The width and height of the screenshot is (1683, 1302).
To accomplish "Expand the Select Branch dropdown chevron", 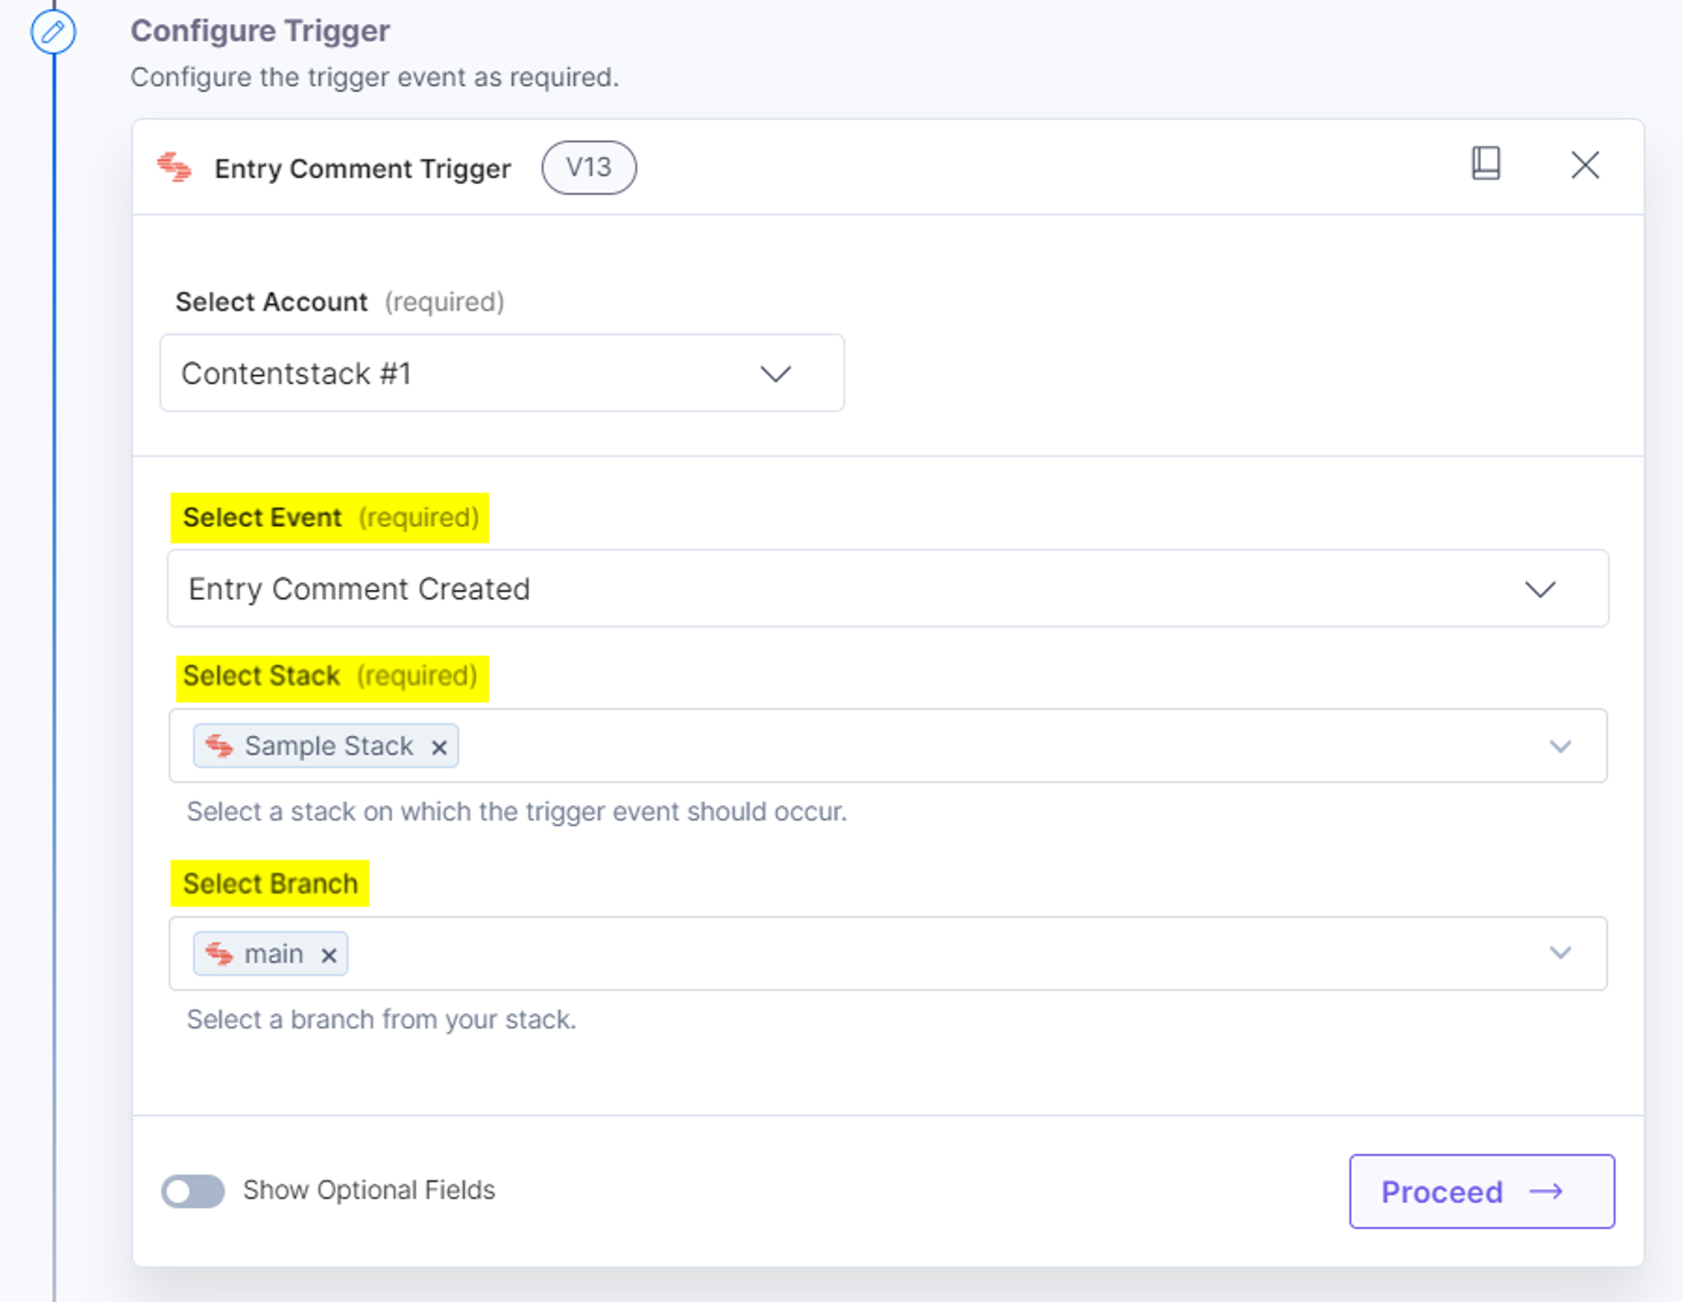I will click(x=1560, y=953).
